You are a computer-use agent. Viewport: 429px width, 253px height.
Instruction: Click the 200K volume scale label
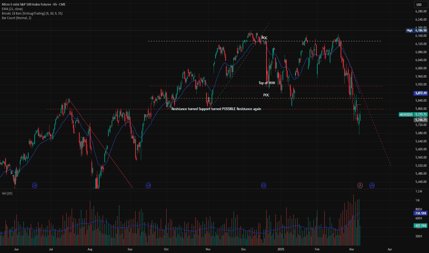tap(419, 236)
